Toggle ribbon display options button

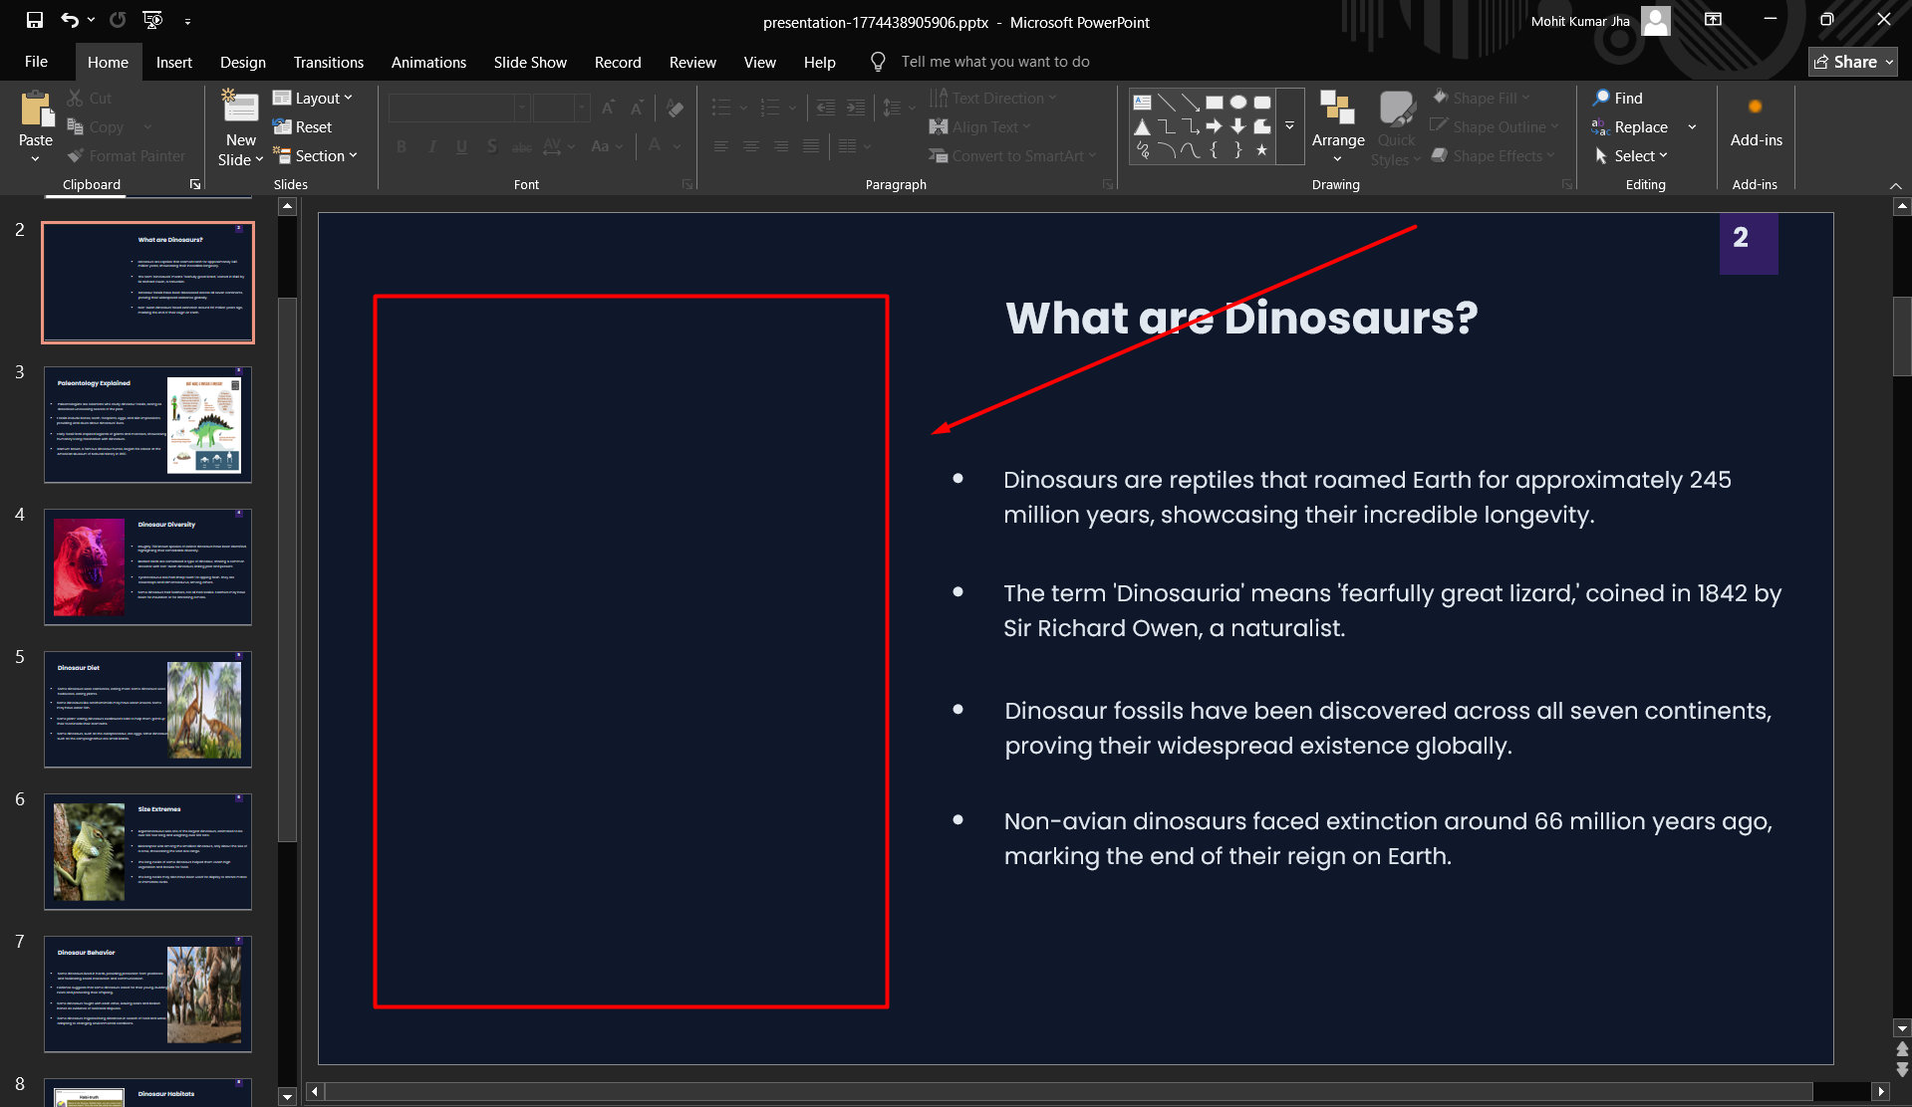click(x=1713, y=20)
